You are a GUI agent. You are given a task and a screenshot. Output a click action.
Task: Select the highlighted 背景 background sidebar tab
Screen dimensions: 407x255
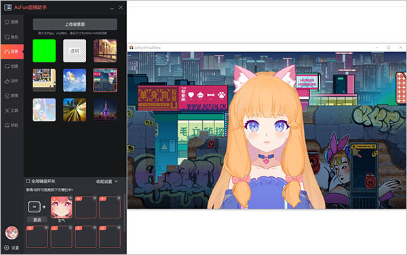tap(12, 52)
